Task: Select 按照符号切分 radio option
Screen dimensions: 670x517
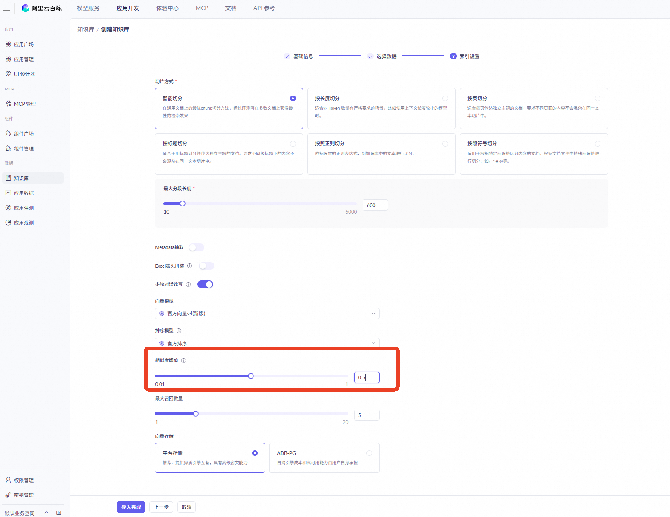Action: click(x=598, y=144)
